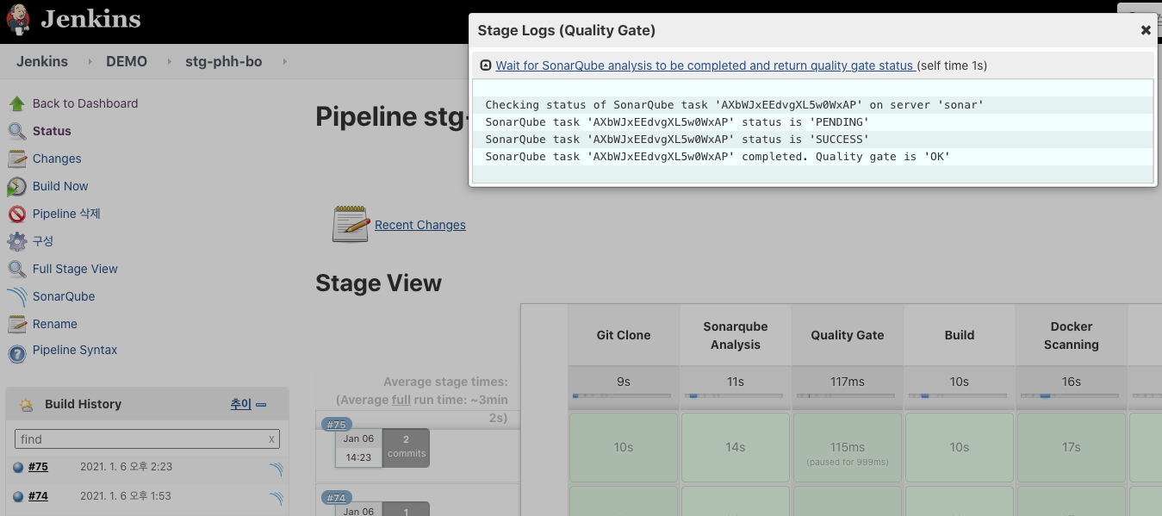Open the Wait for SonarQube analysis log link
The image size is (1162, 516).
[705, 65]
